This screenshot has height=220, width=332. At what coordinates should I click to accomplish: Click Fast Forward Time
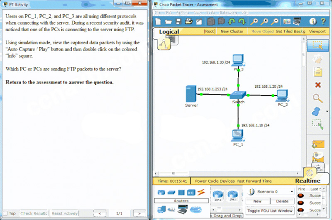pos(254,181)
